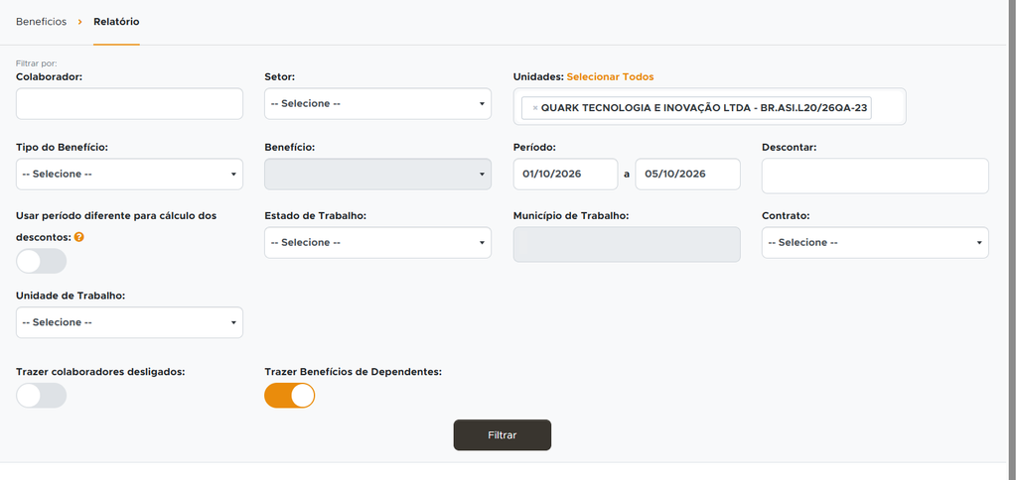This screenshot has height=480, width=1017.
Task: Open the disabled Benefício dropdown
Action: [377, 175]
